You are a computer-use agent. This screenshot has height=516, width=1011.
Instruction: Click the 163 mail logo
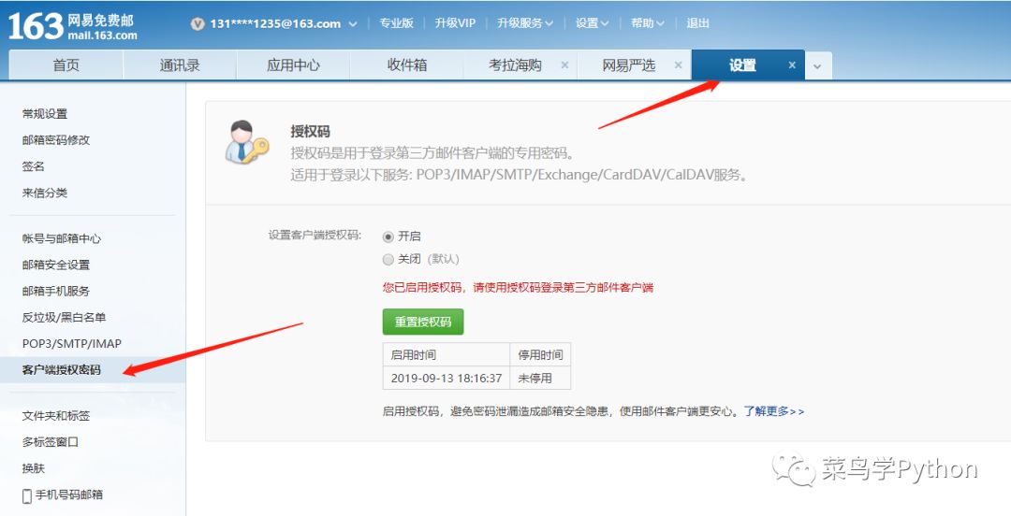pos(72,26)
